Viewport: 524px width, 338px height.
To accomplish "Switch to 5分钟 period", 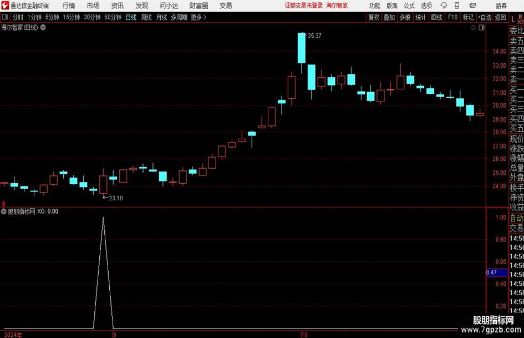I will (52, 17).
